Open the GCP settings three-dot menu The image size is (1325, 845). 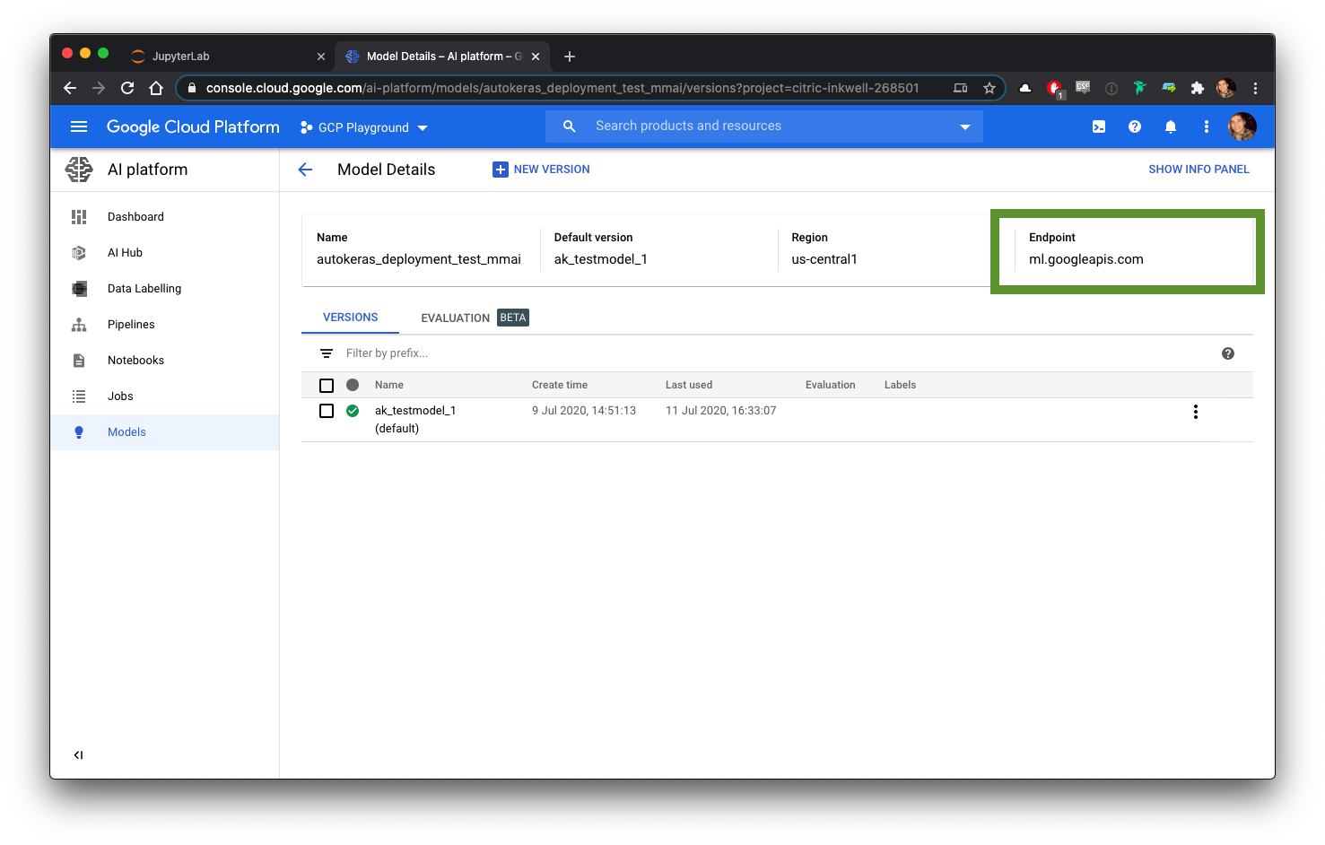click(1206, 126)
